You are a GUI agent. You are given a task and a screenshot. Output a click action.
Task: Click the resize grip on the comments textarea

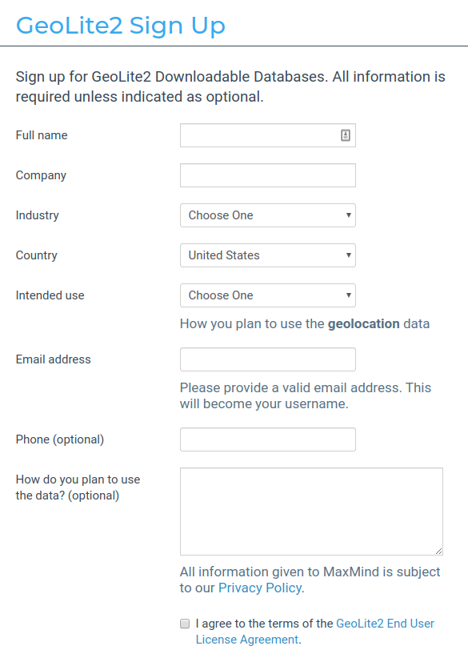(438, 551)
